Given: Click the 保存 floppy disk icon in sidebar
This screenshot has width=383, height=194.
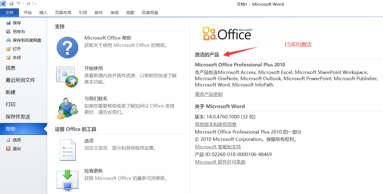Looking at the screenshot, I should pyautogui.click(x=8, y=23).
